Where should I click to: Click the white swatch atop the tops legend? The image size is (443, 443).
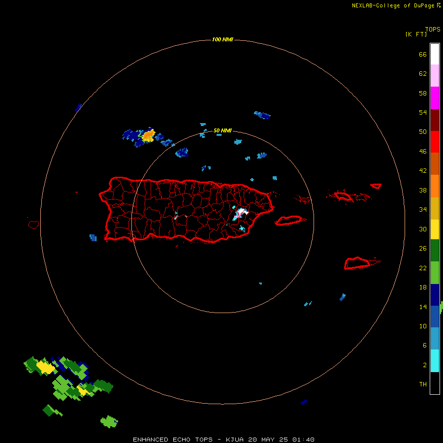[x=435, y=54]
